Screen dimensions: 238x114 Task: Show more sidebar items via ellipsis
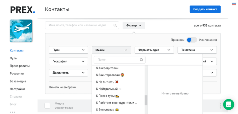pyautogui.click(x=12, y=112)
